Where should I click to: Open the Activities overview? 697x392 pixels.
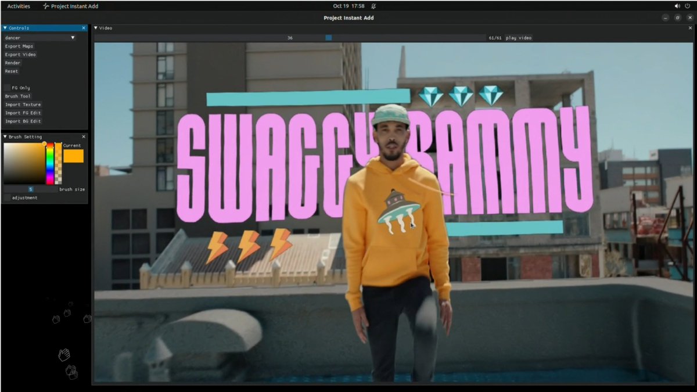tap(19, 6)
